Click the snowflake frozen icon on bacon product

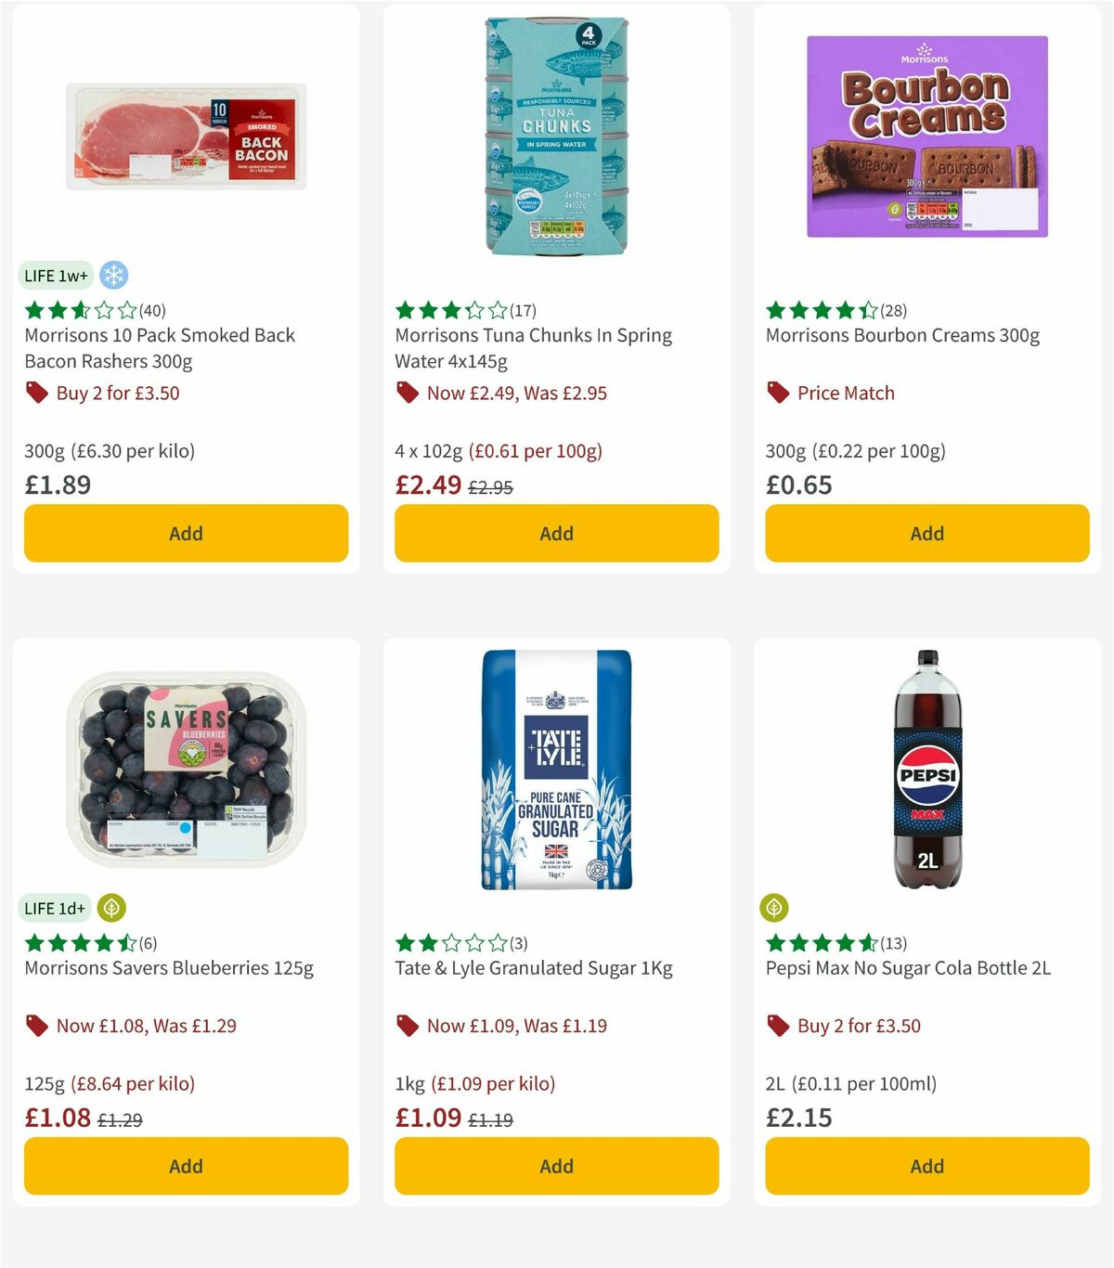point(113,275)
